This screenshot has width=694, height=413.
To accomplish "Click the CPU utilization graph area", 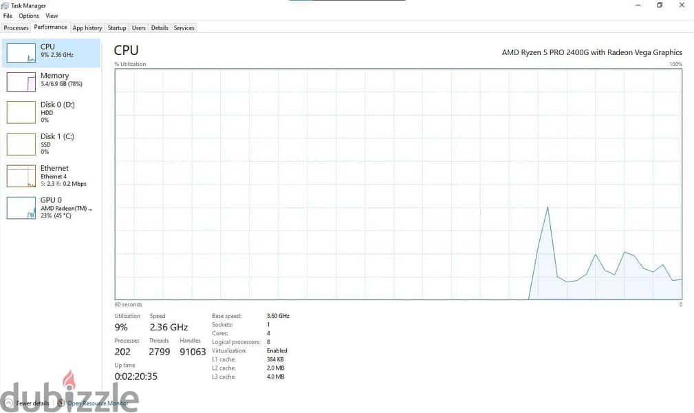I will pyautogui.click(x=398, y=184).
